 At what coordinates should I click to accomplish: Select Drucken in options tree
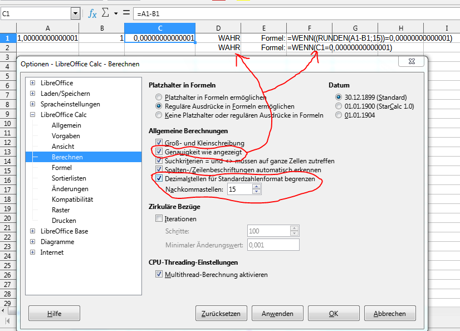pos(63,220)
